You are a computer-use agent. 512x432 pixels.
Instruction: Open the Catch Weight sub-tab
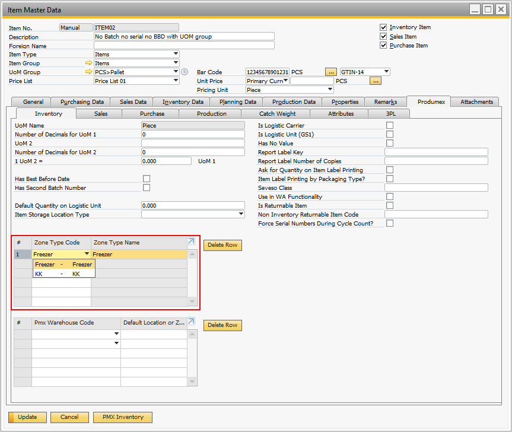click(277, 113)
